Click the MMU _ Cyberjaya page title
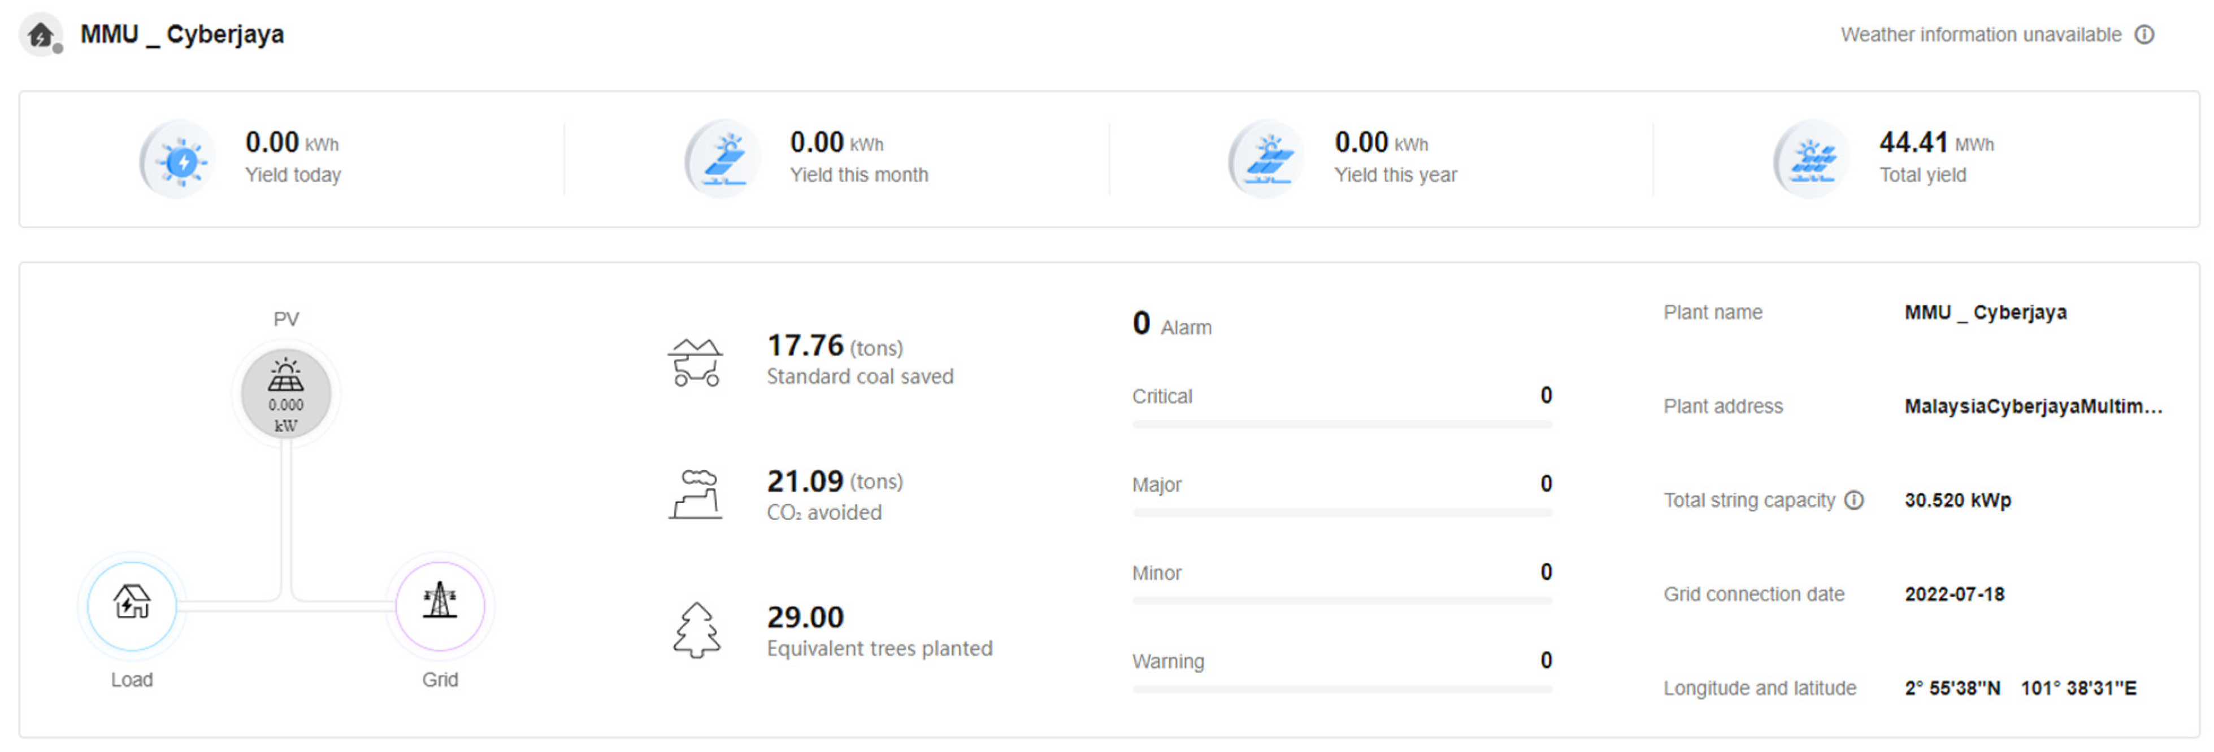The image size is (2214, 752). click(182, 34)
